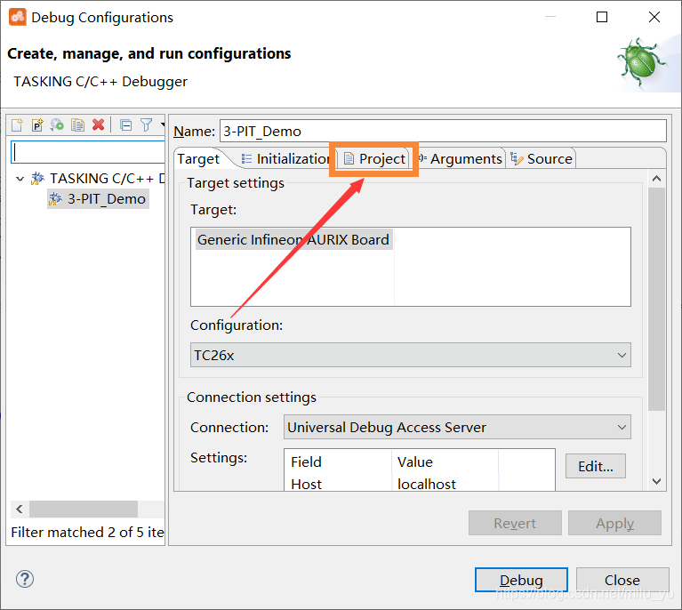Delete selected configuration with red X
The width and height of the screenshot is (682, 610).
(x=99, y=124)
